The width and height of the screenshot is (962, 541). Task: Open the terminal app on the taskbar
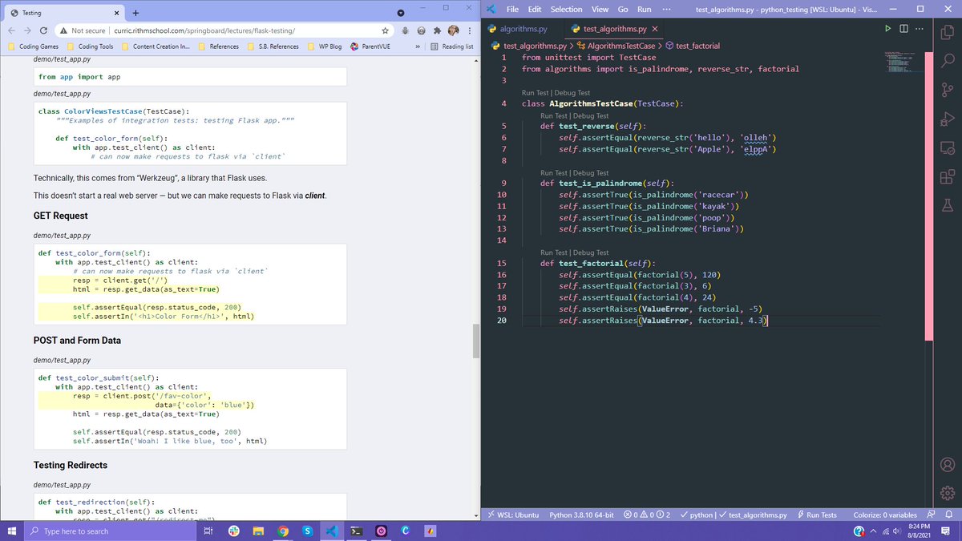(357, 531)
